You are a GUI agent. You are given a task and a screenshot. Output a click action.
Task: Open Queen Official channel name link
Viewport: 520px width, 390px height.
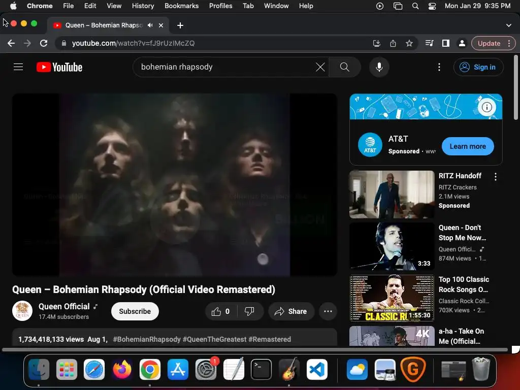coord(64,306)
